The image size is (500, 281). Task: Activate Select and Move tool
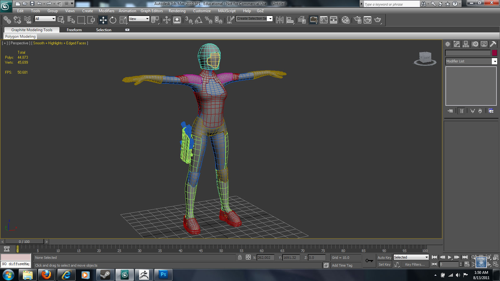click(x=103, y=20)
